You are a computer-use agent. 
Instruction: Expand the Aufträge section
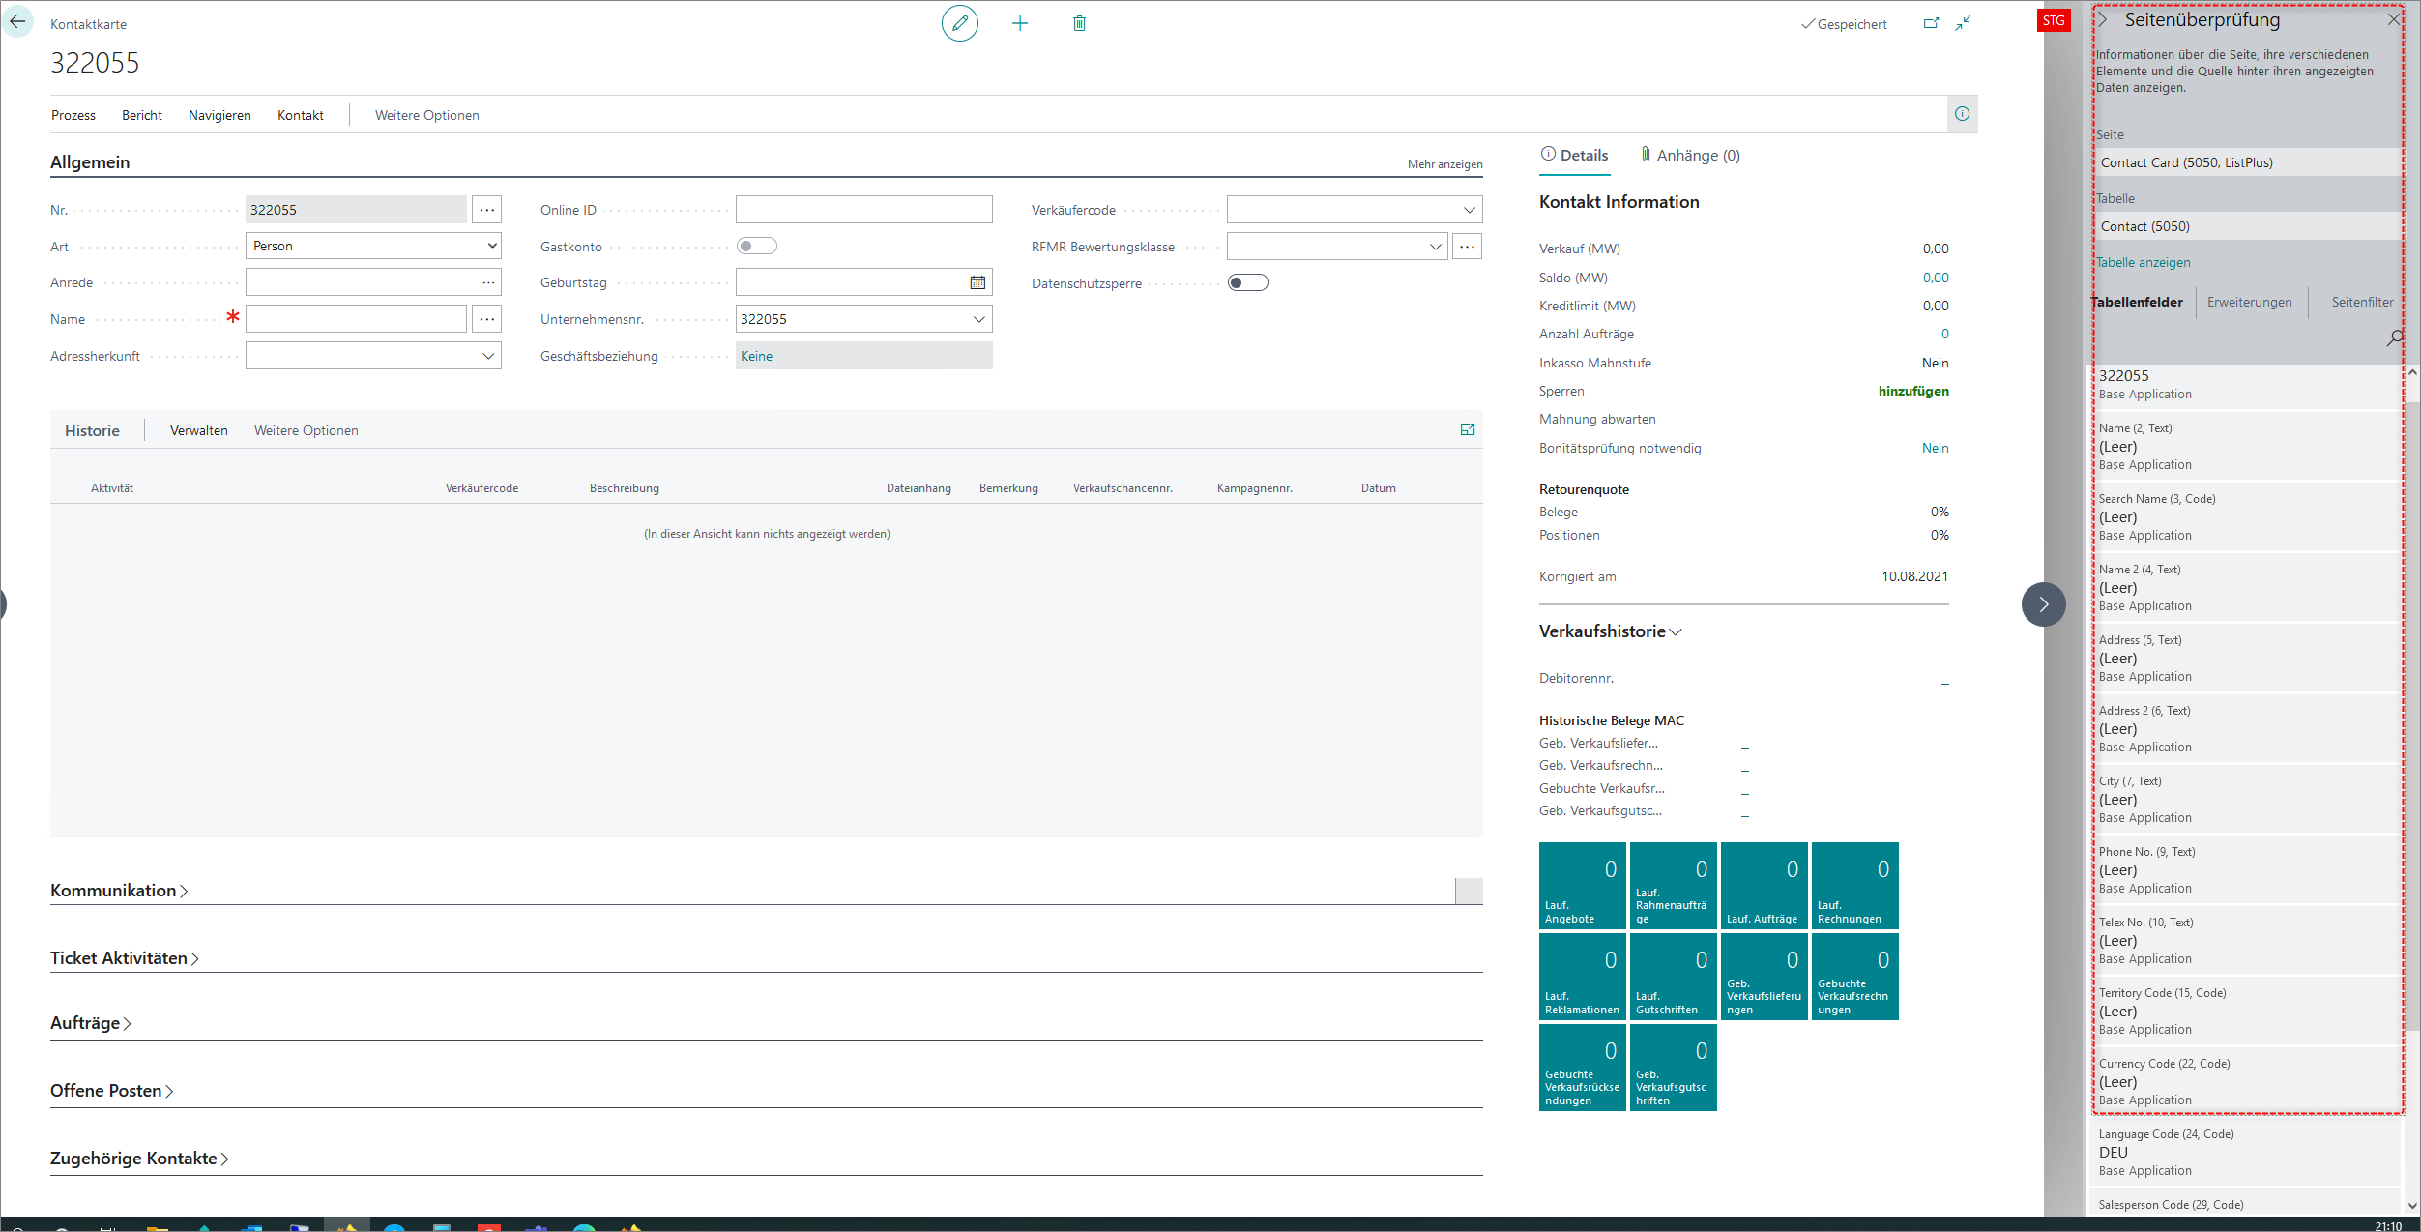[x=91, y=1023]
